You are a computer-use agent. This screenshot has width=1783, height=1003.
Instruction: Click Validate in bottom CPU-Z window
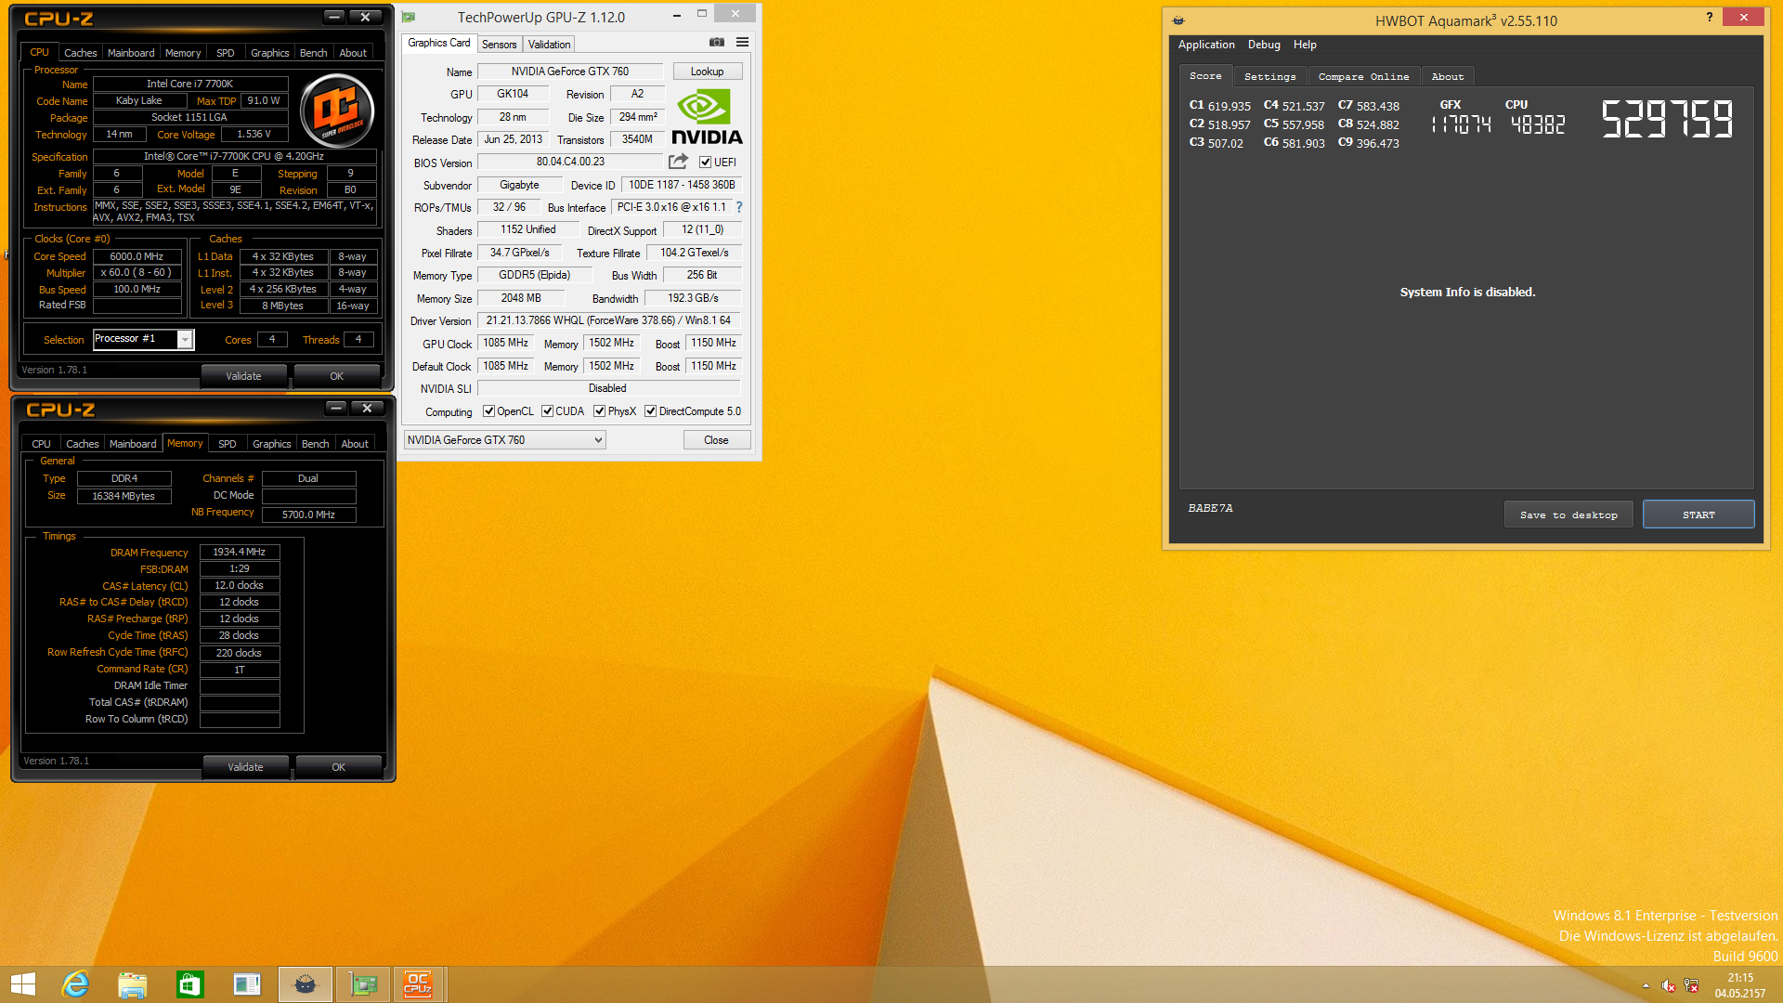pos(245,767)
